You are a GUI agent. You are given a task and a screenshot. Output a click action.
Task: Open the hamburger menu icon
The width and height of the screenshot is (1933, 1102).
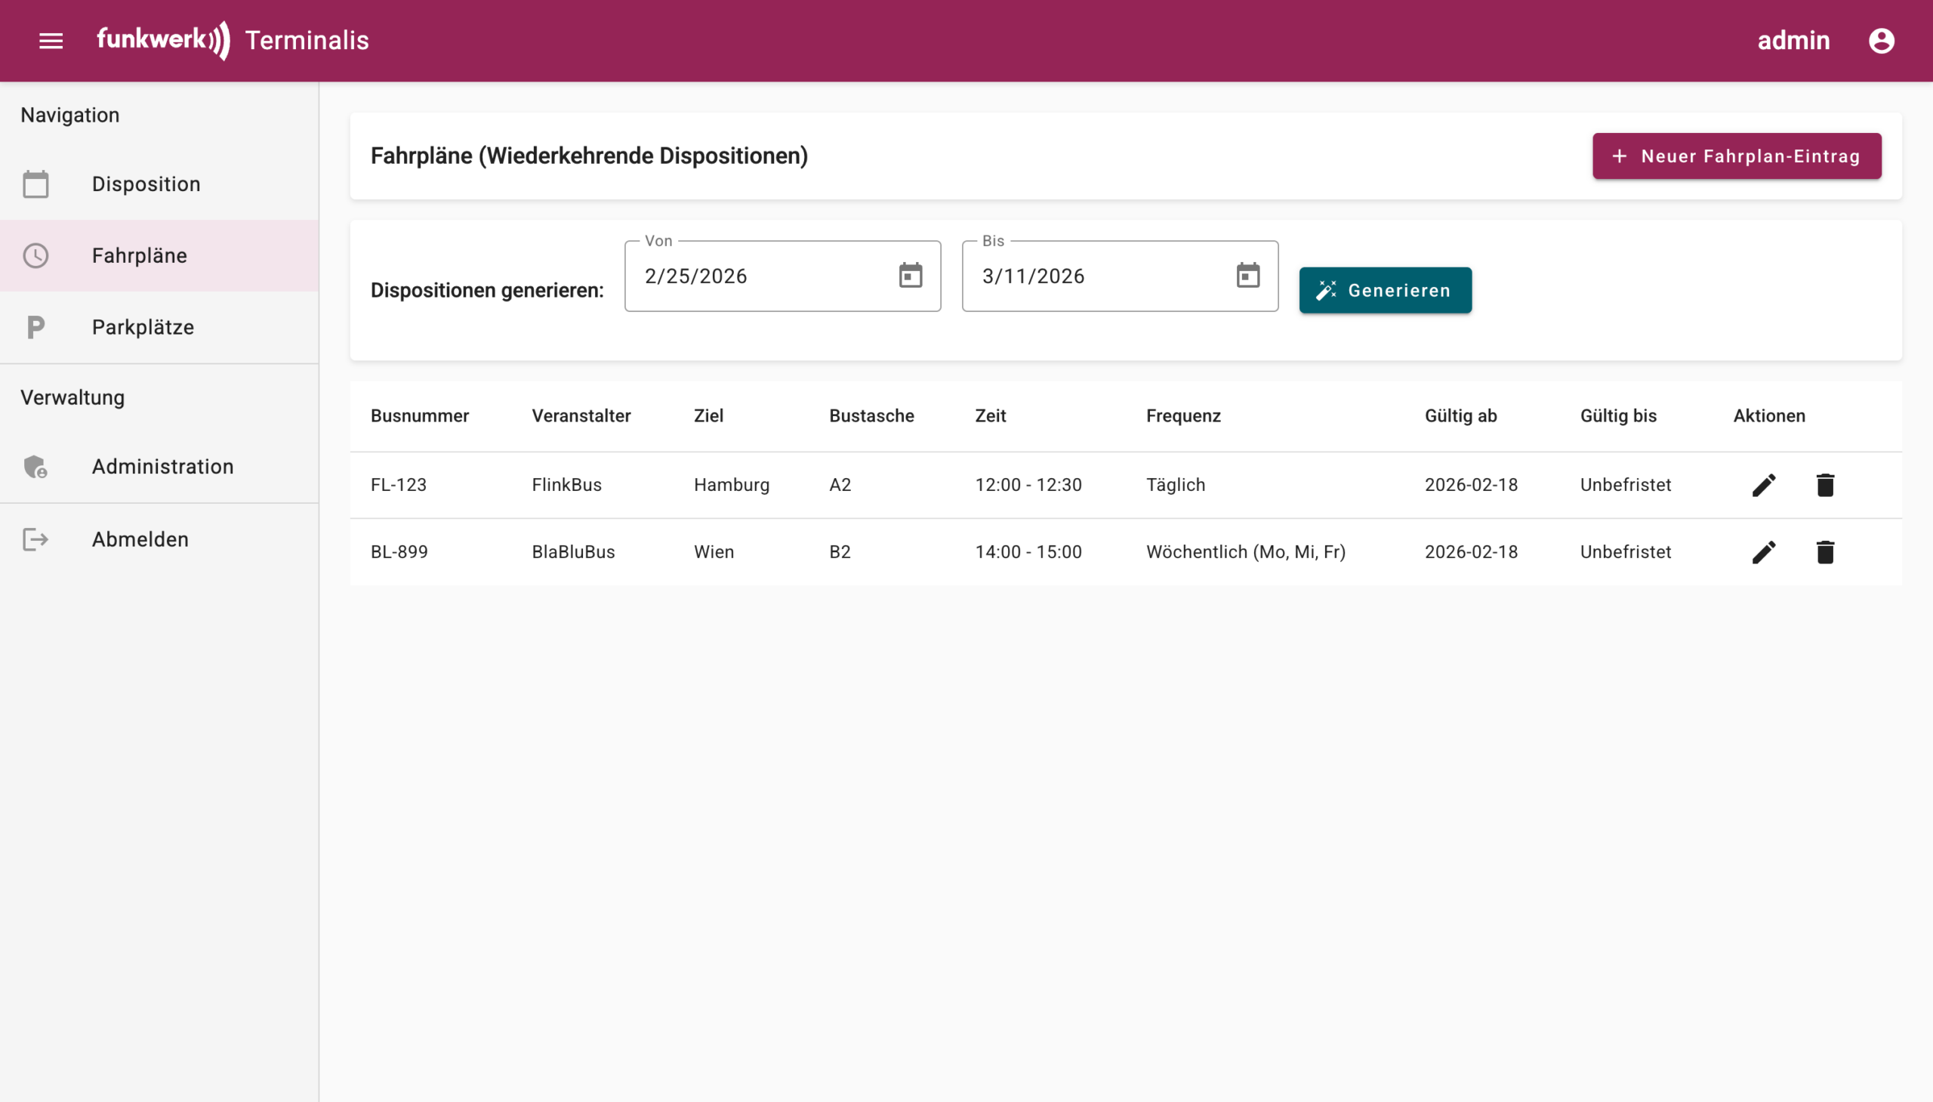pyautogui.click(x=51, y=41)
